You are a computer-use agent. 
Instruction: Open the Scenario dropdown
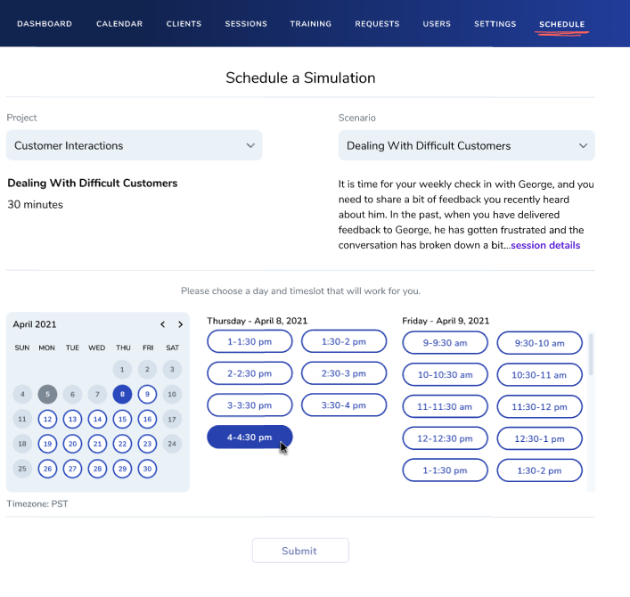coord(466,145)
